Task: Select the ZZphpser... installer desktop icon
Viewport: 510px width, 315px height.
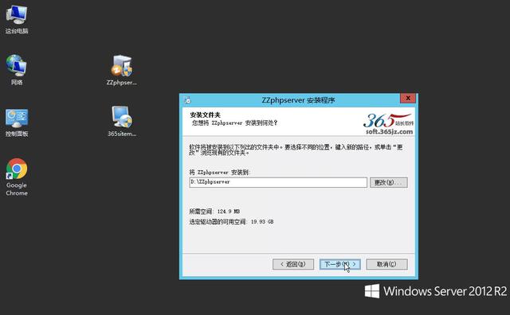Action: pyautogui.click(x=122, y=70)
